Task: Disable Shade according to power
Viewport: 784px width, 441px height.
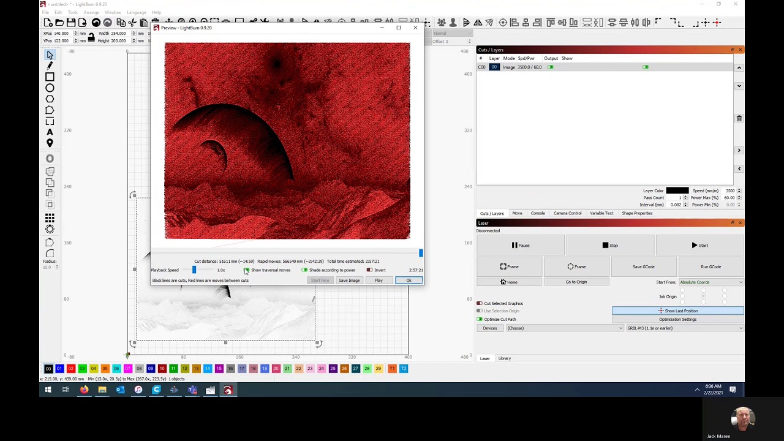Action: click(304, 270)
